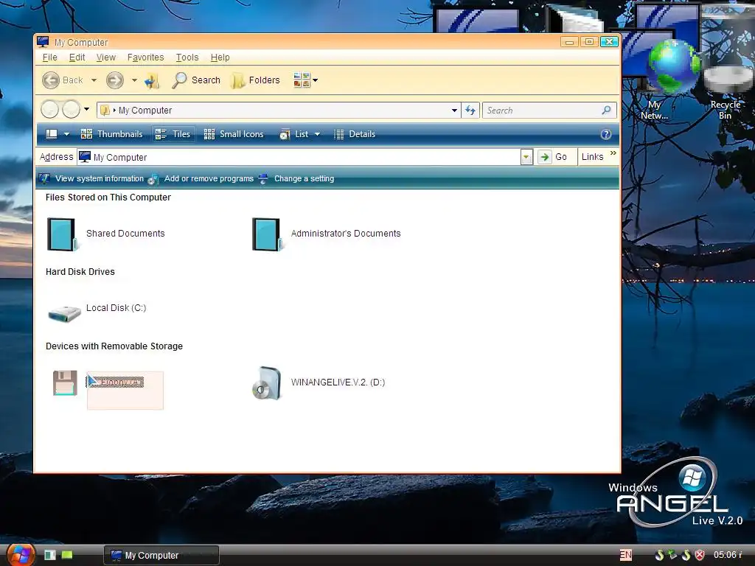Click the Administrator's Documents label
This screenshot has height=566, width=755.
tap(346, 234)
